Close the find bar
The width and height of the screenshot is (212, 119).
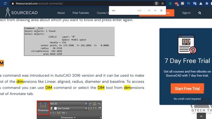click(161, 10)
